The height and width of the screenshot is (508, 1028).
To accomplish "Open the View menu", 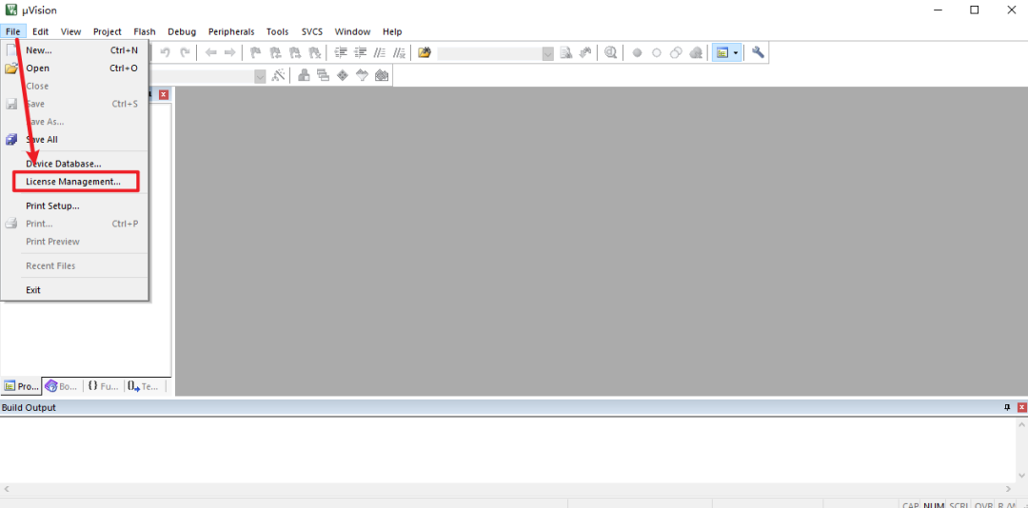I will click(70, 31).
